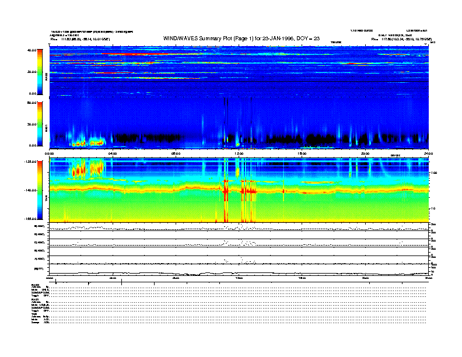This screenshot has width=462, height=357.
Task: Click the WIND/WAVES Summary Plot title
Action: 242,38
